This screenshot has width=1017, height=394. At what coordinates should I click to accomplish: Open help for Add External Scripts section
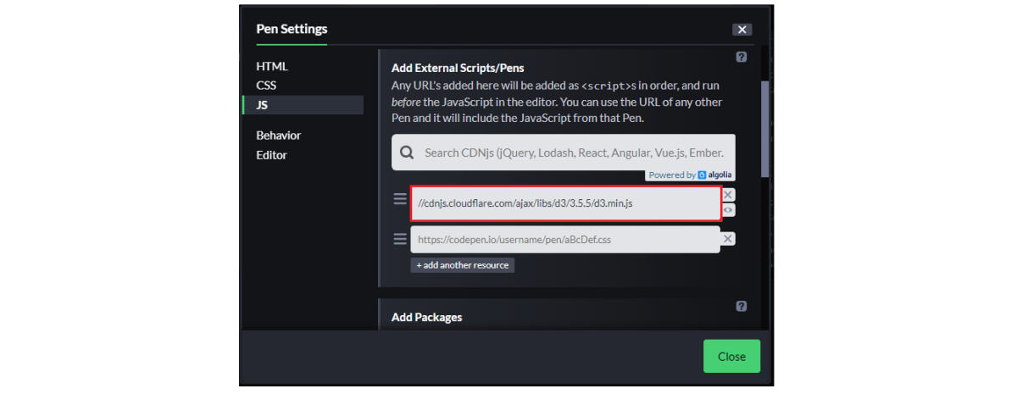[742, 57]
